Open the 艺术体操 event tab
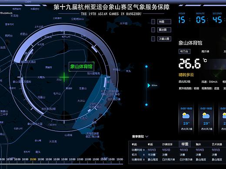The width and height of the screenshot is (226, 169). [x=217, y=144]
